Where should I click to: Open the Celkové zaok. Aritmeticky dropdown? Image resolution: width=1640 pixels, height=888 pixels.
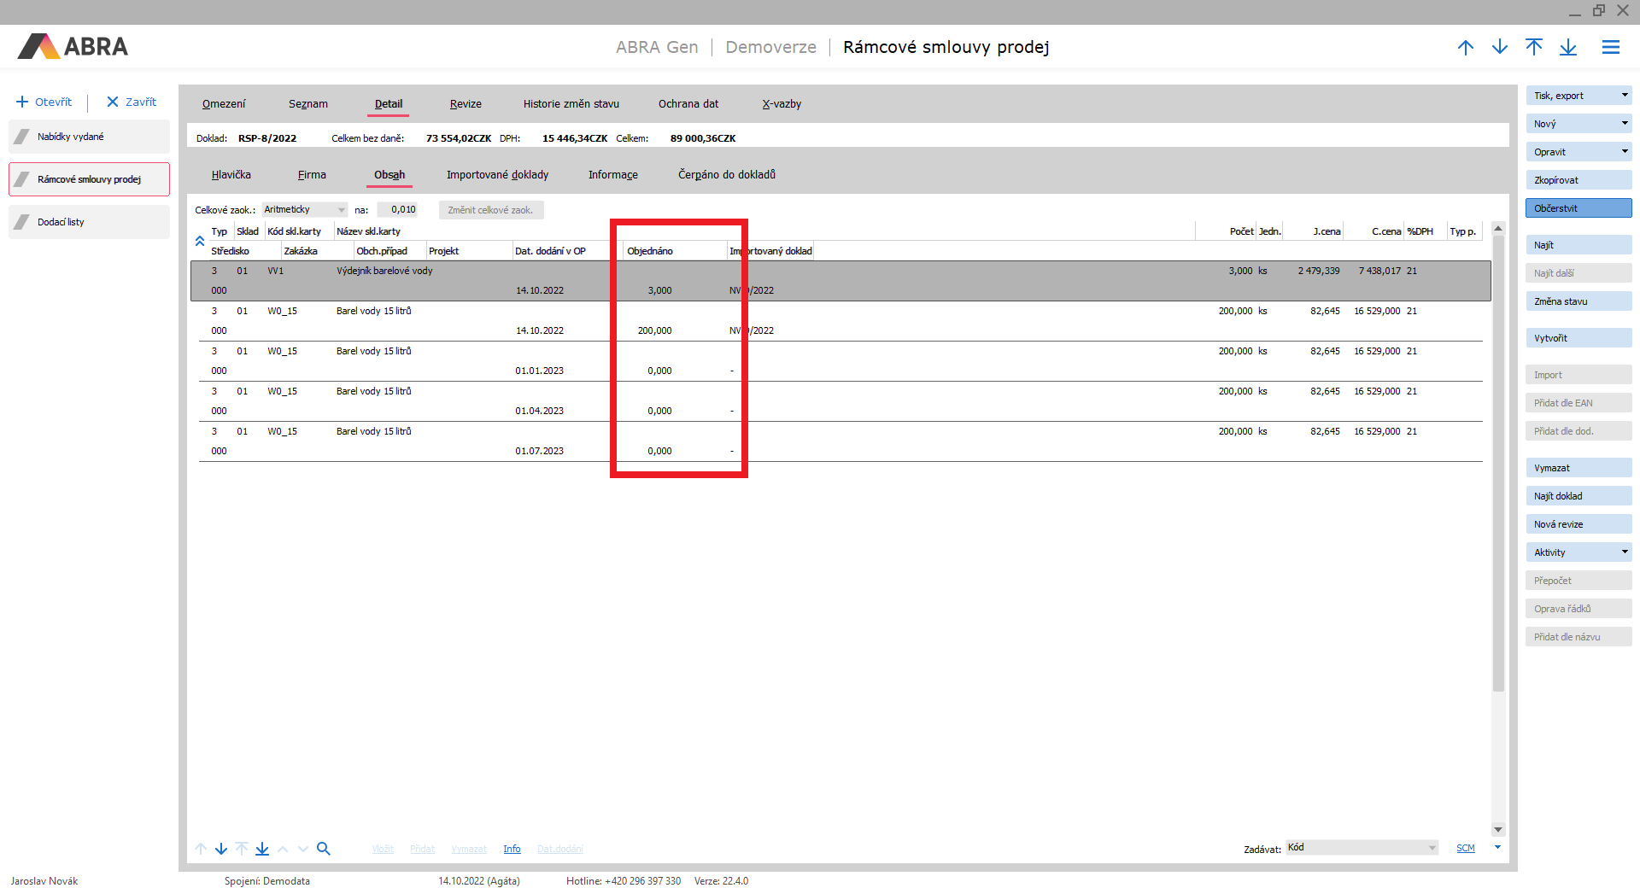point(341,210)
